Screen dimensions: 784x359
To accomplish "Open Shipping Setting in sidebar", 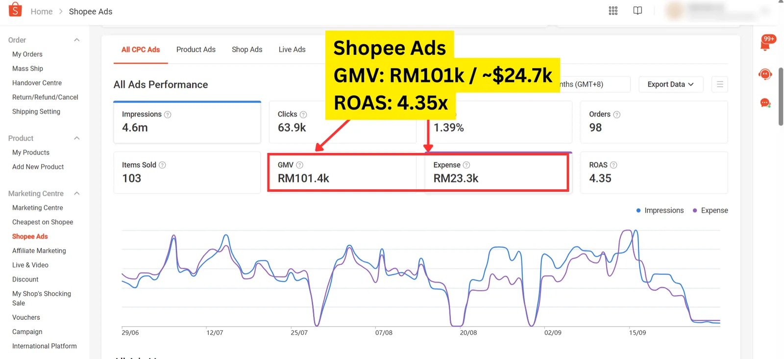I will (36, 111).
